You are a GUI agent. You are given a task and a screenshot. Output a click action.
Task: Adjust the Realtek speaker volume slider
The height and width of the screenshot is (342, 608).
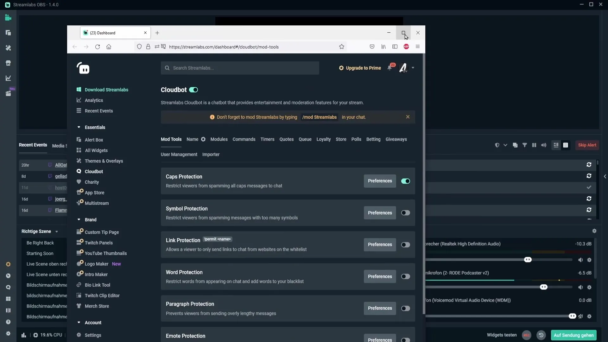pos(528,260)
